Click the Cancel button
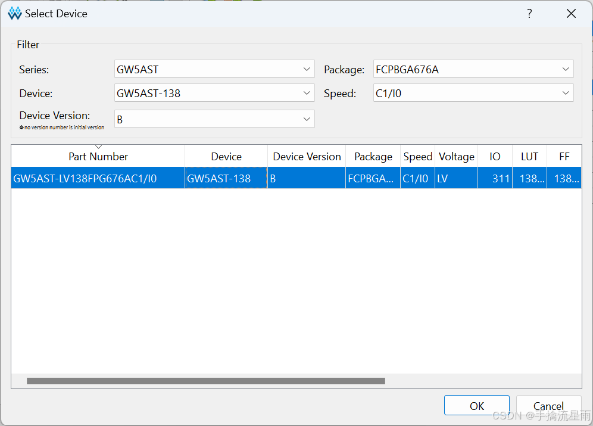Viewport: 593px width, 426px height. (548, 406)
